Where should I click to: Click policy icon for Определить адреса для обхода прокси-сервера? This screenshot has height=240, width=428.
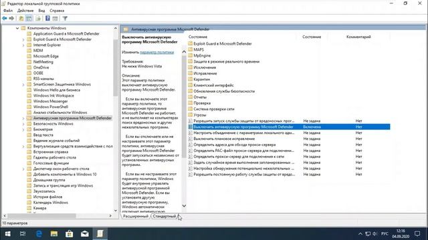190,145
